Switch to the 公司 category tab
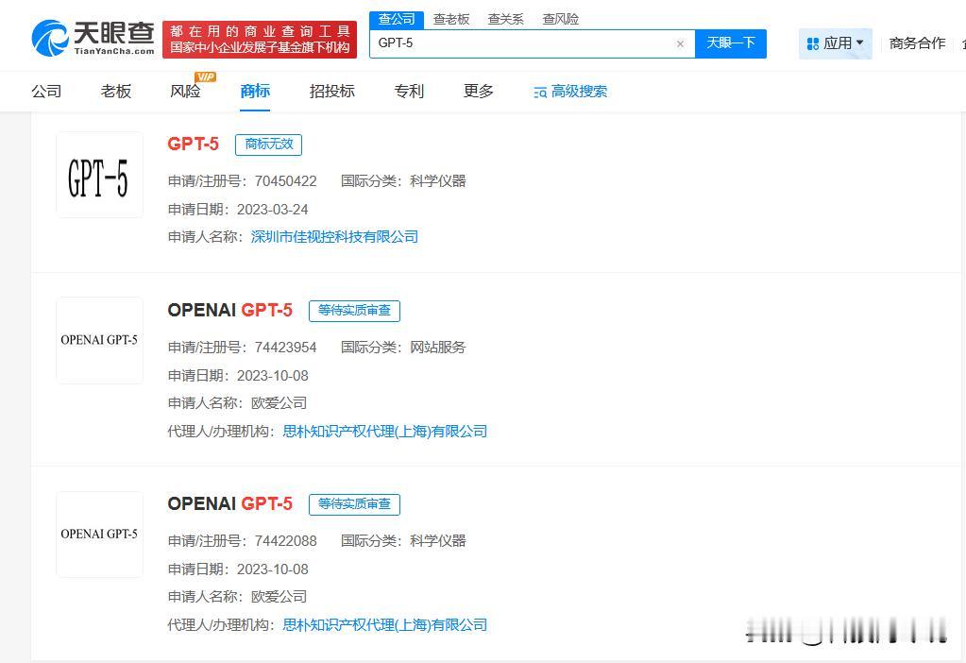The height and width of the screenshot is (663, 966). click(x=46, y=92)
